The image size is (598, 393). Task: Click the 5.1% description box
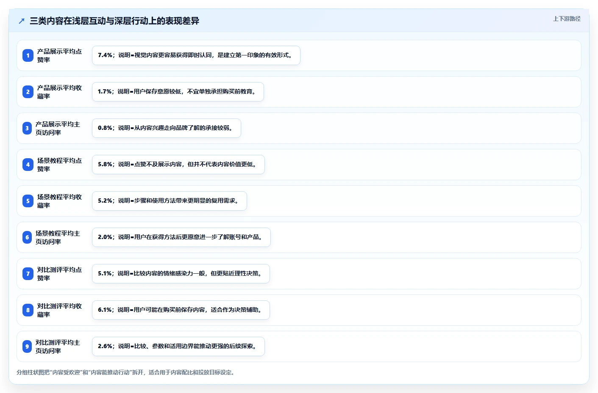pos(181,274)
